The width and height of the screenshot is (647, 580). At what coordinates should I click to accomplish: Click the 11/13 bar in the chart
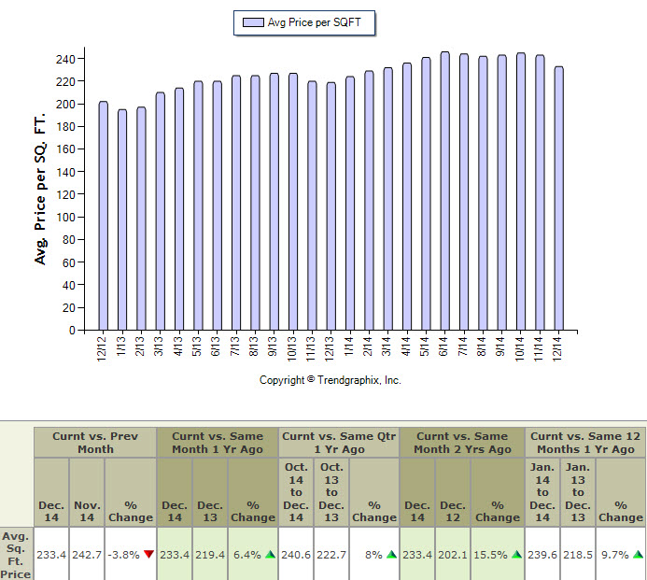click(312, 205)
